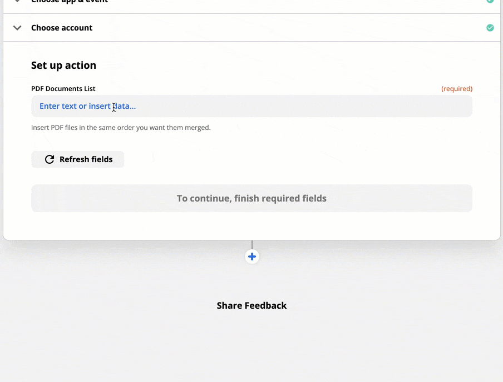
Task: Expand the cut-off Choose app & event chevron
Action: coord(17,1)
